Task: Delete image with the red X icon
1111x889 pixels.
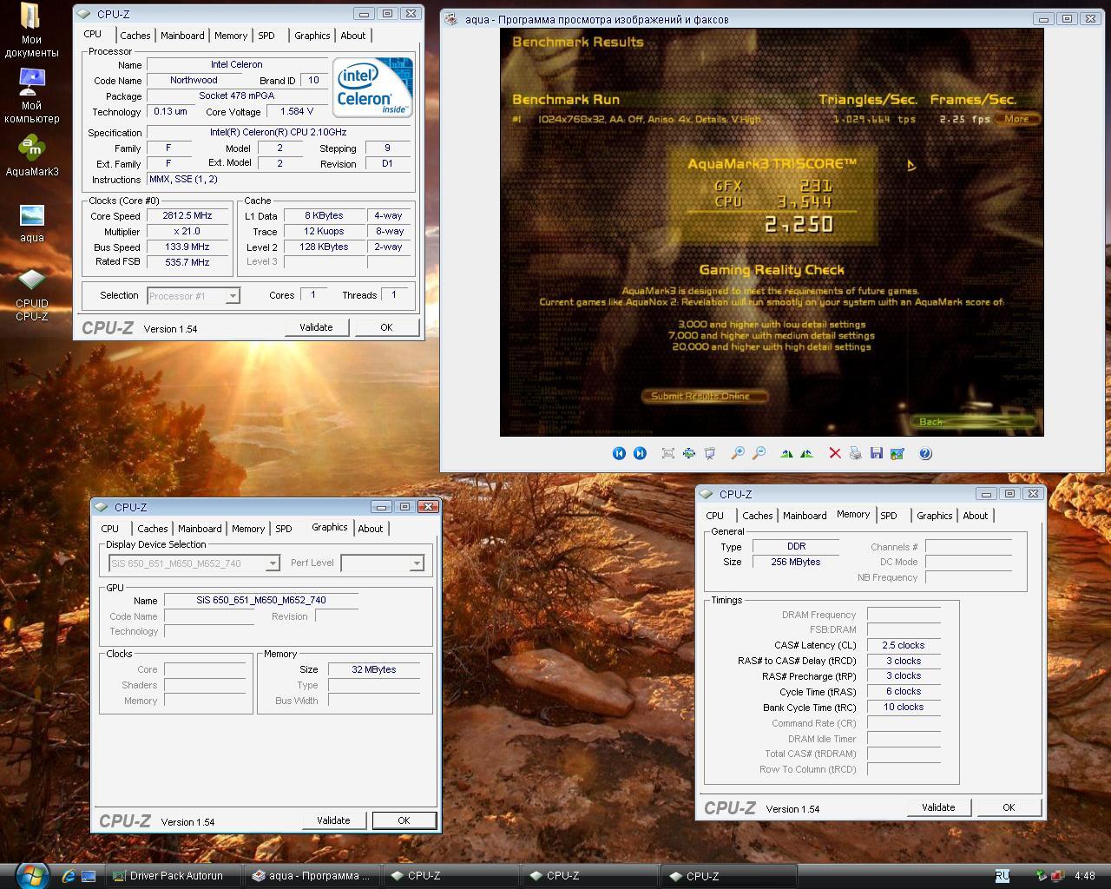Action: pos(835,453)
